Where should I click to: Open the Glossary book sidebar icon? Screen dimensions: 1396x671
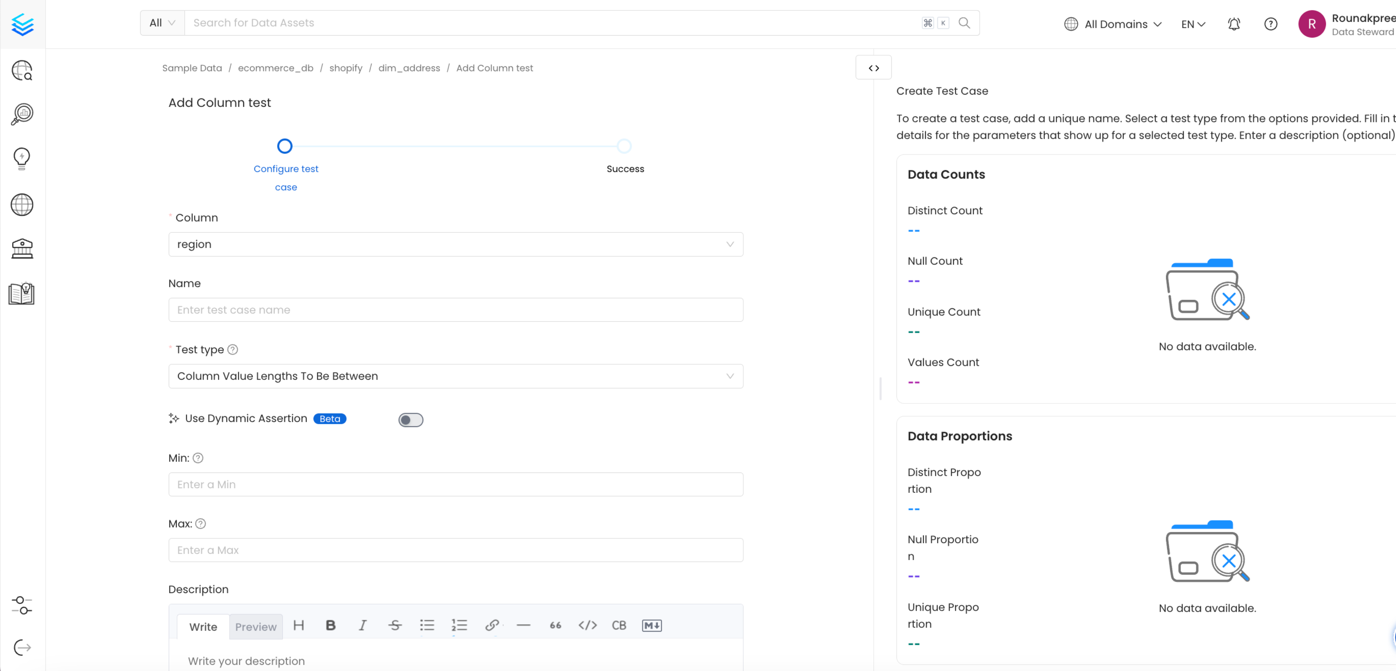pos(22,293)
